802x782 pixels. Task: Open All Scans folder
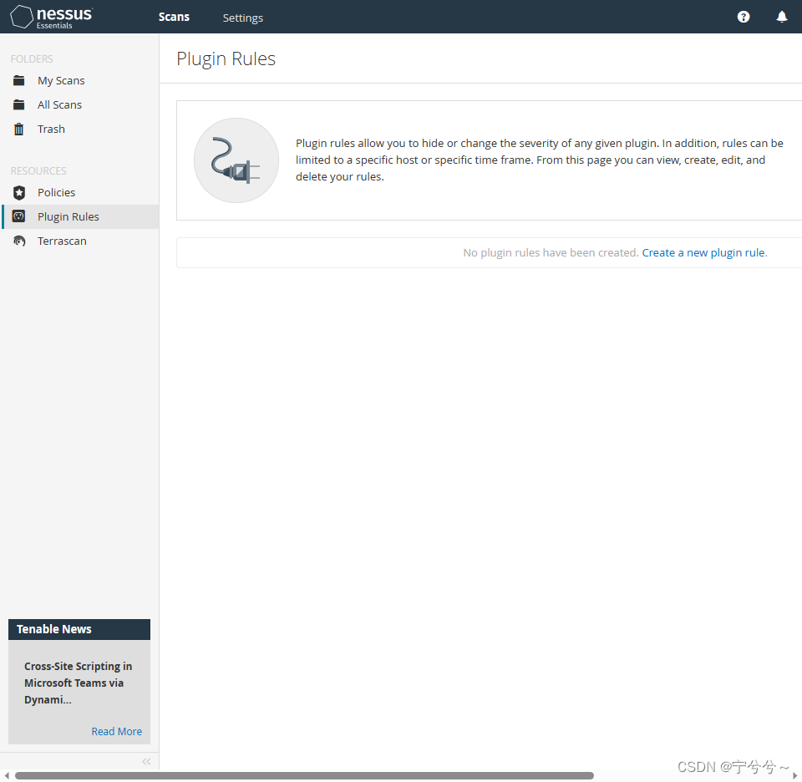coord(59,104)
